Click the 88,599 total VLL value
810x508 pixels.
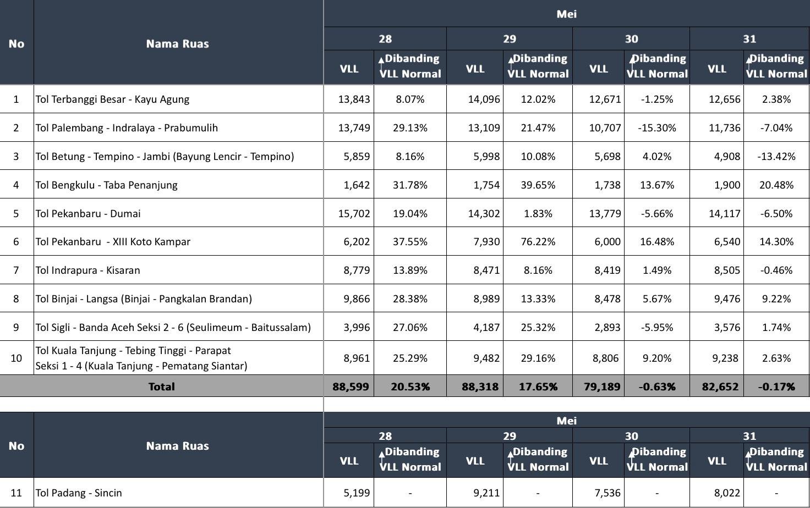(350, 386)
